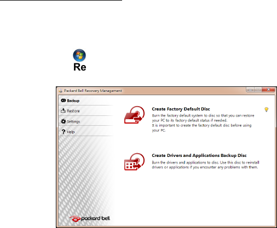This screenshot has width=277, height=228.
Task: Click the Windows Start orb icon
Action: click(x=79, y=55)
